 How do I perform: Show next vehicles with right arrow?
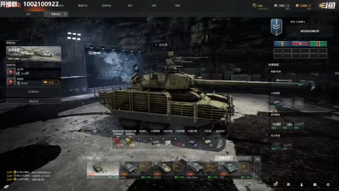coord(257,171)
